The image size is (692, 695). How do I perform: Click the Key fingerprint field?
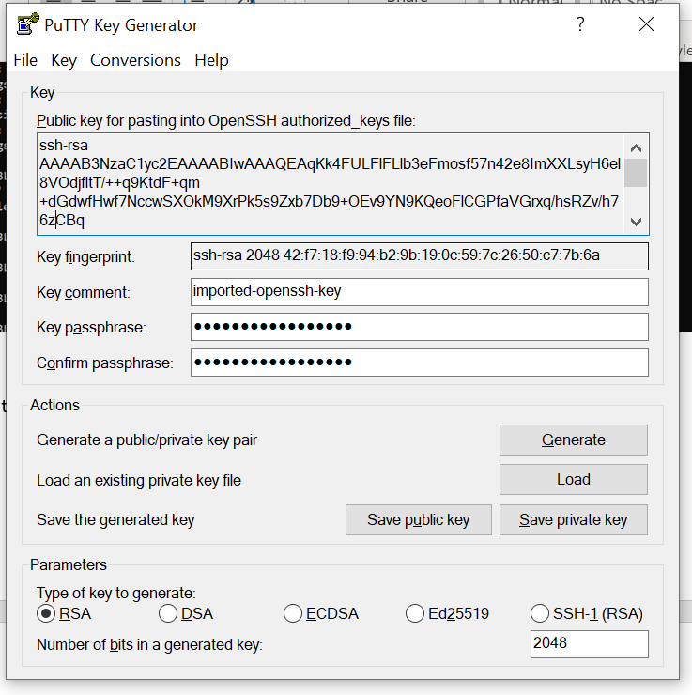tap(420, 256)
